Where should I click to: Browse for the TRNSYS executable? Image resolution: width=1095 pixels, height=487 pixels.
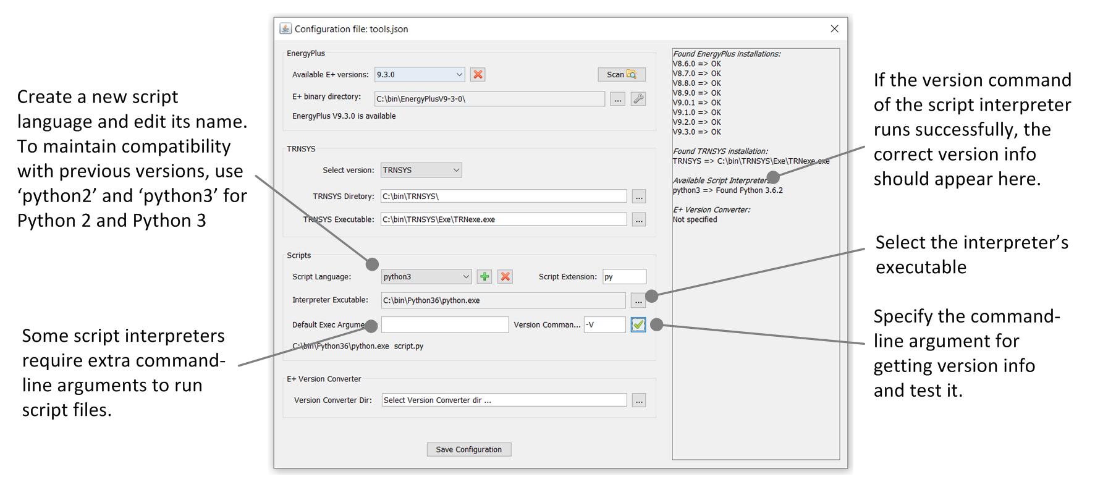tap(639, 219)
